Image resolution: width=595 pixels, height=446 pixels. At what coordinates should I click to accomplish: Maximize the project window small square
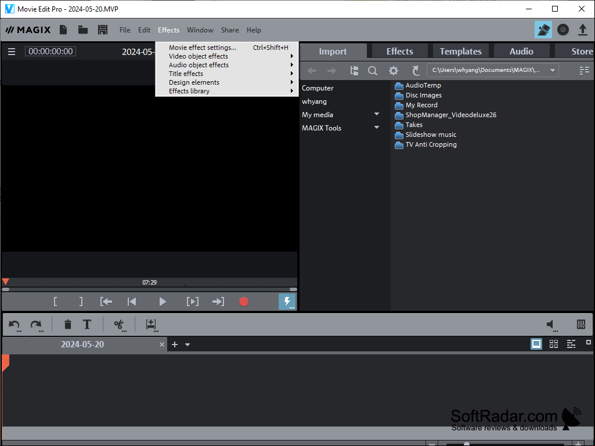click(x=589, y=342)
